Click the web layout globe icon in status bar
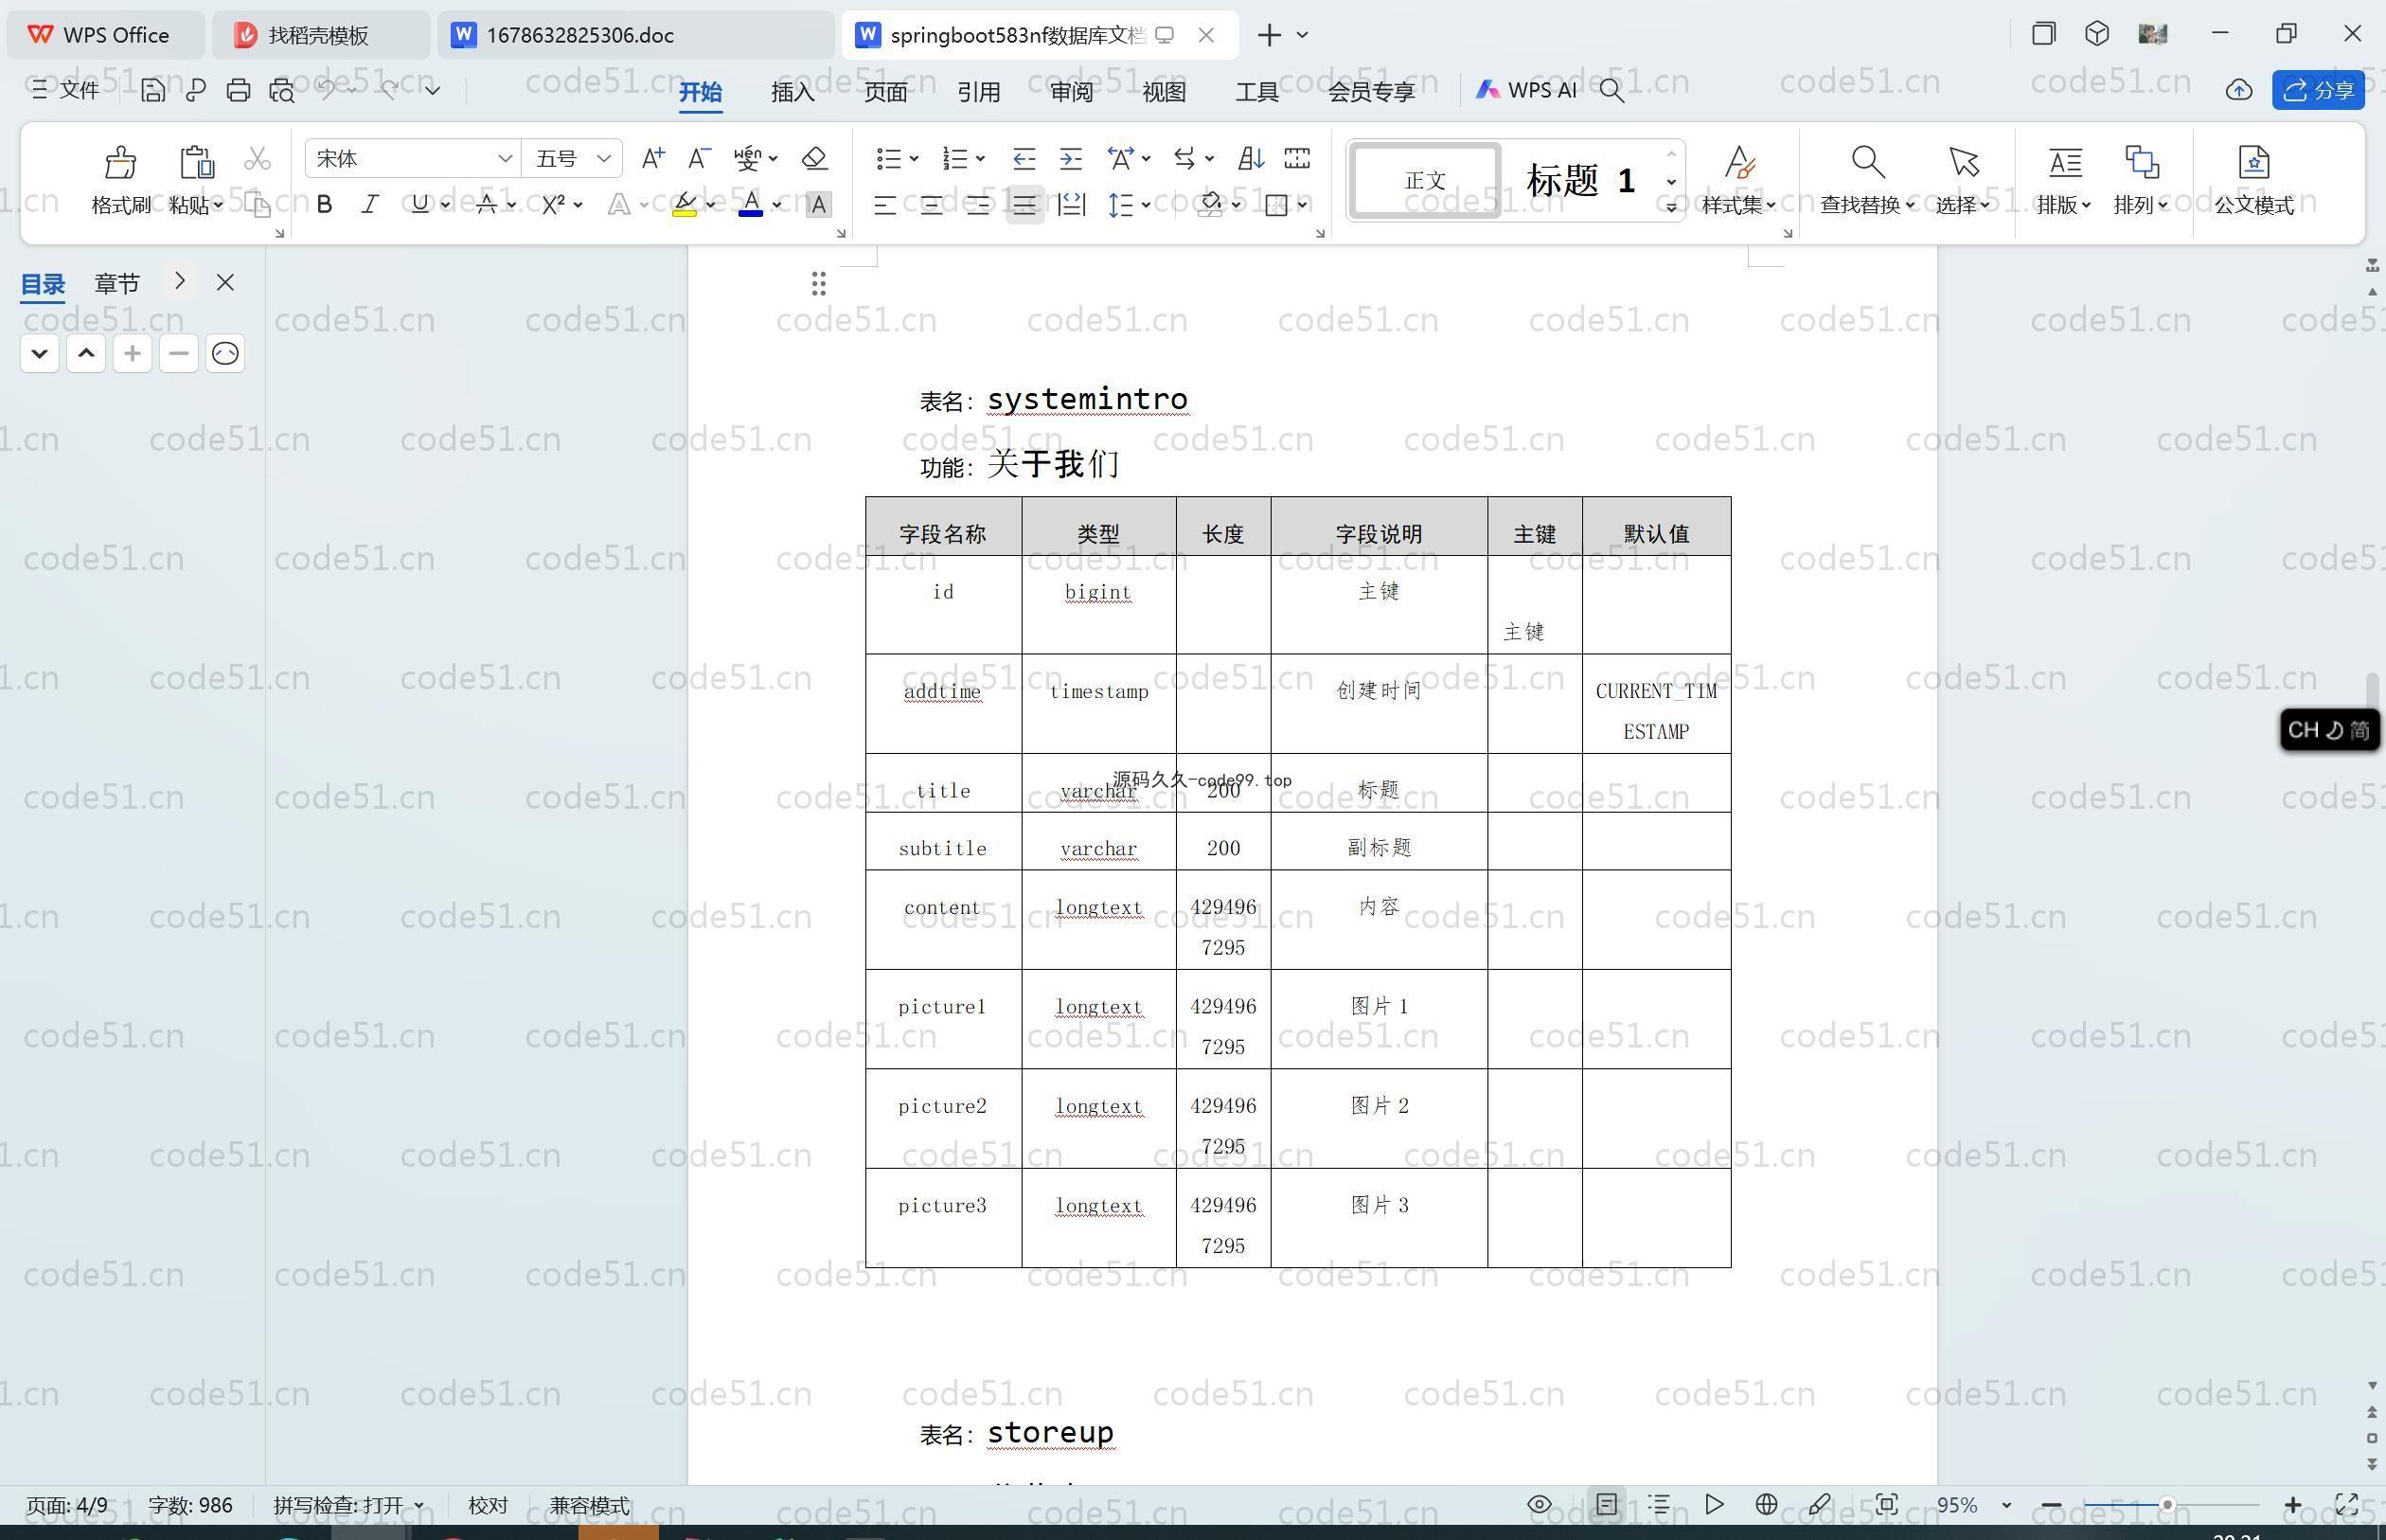Image resolution: width=2386 pixels, height=1540 pixels. (1766, 1504)
